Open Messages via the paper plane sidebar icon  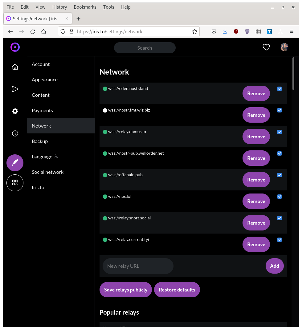[15, 89]
